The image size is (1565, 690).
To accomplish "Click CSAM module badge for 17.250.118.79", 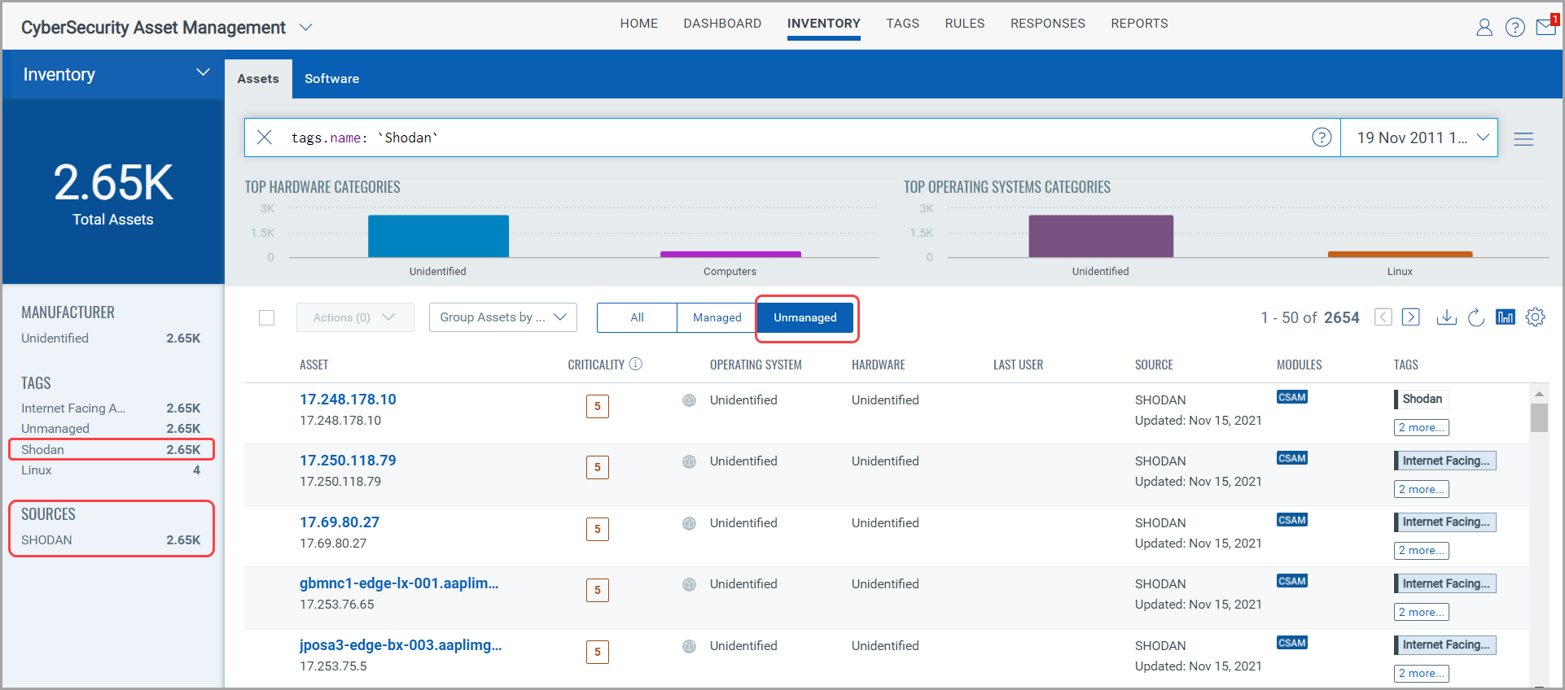I will [x=1292, y=458].
